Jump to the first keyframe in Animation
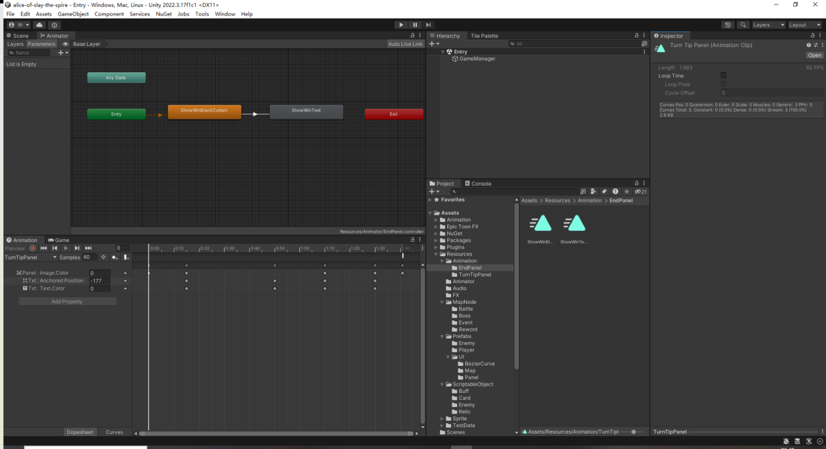Viewport: 826px width, 449px height. (44, 248)
